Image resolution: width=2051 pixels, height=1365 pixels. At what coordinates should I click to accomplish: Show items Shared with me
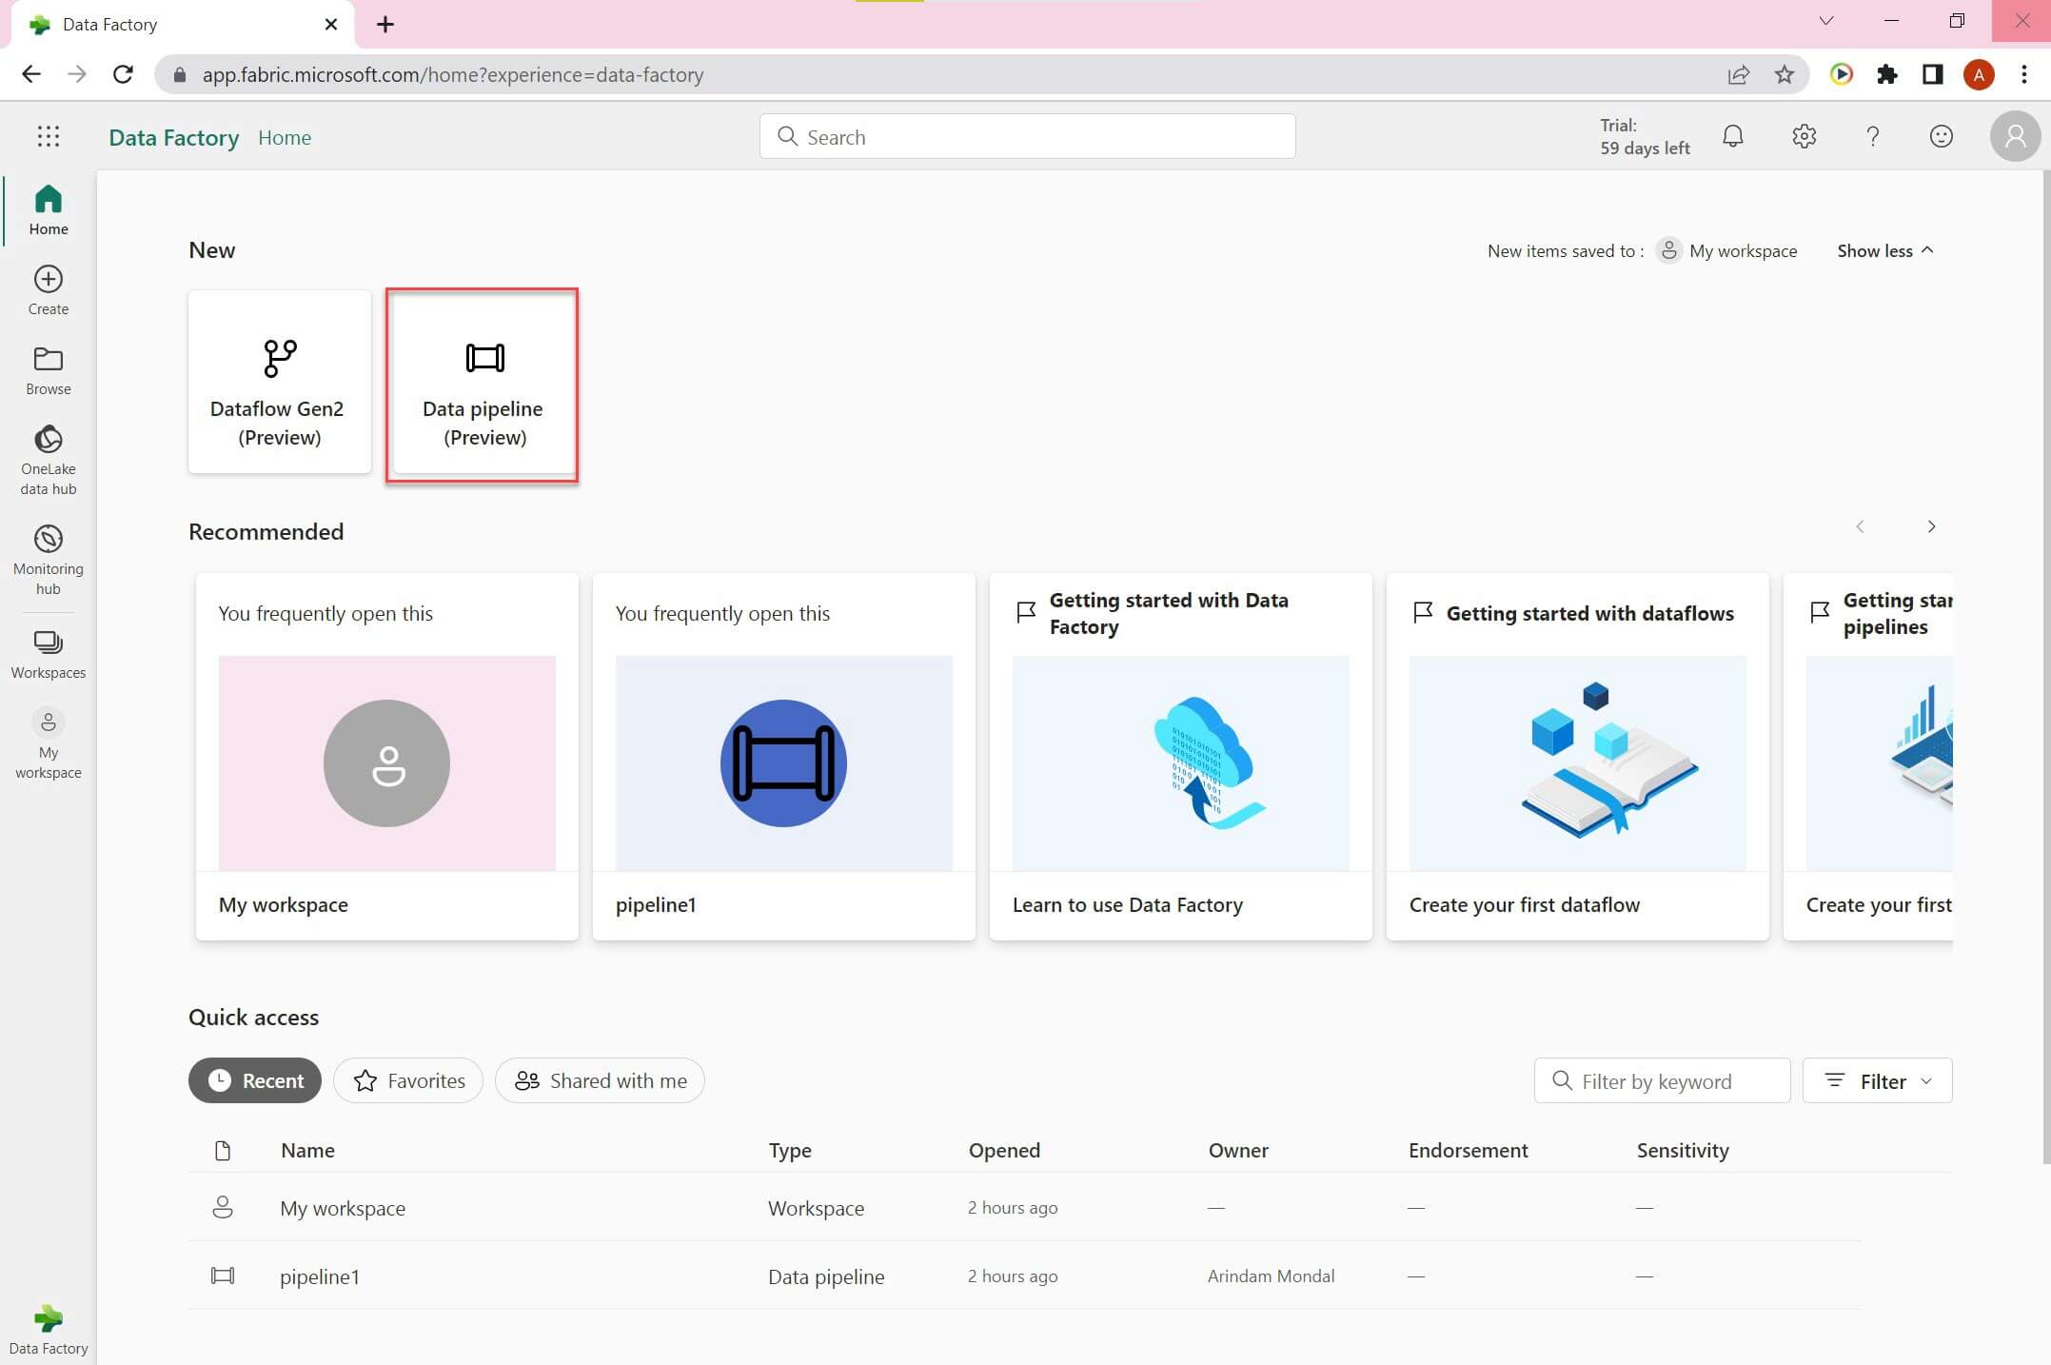click(x=600, y=1080)
